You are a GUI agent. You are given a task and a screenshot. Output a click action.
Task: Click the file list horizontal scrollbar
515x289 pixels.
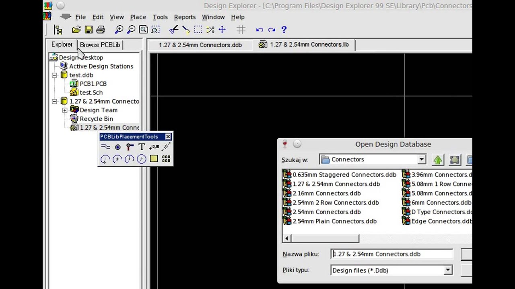(325, 238)
